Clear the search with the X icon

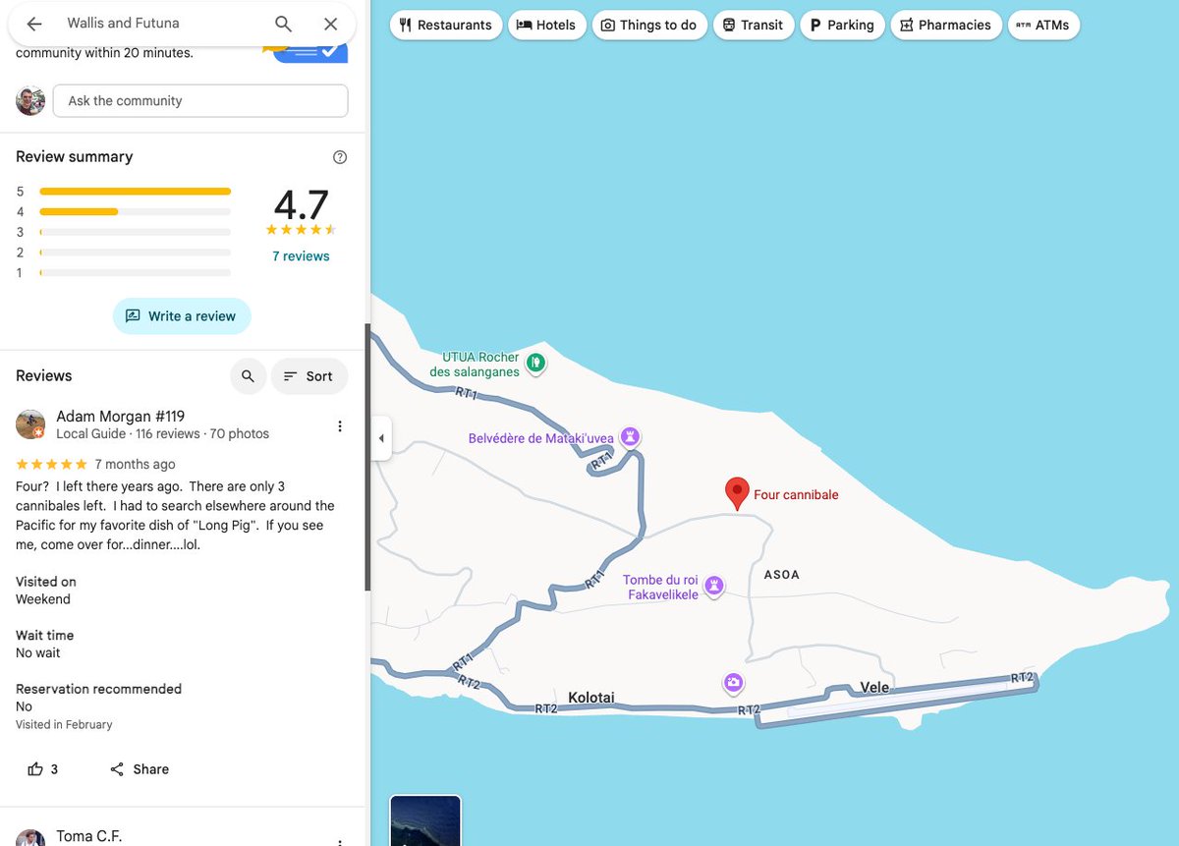pyautogui.click(x=331, y=24)
